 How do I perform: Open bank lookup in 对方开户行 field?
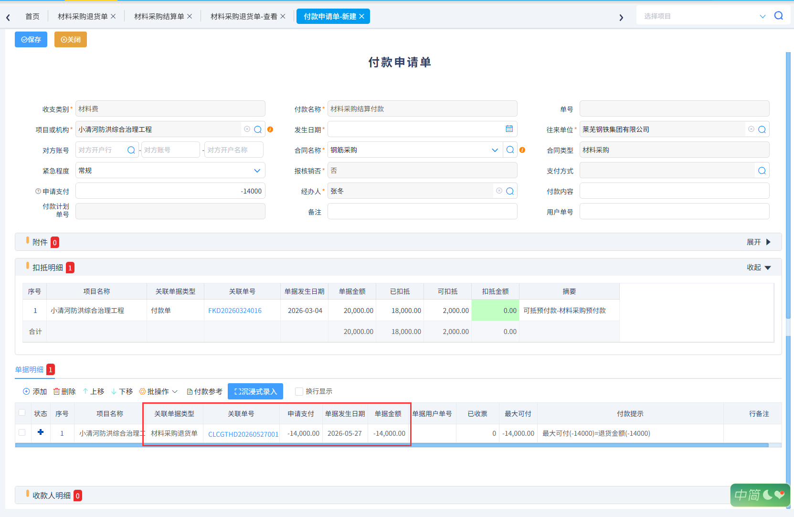[x=131, y=150]
